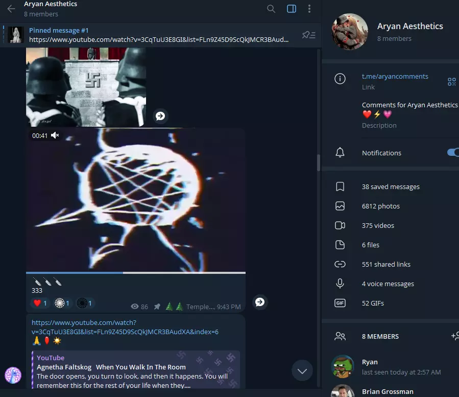The height and width of the screenshot is (397, 459).
Task: Click the add member icon
Action: coord(455,336)
